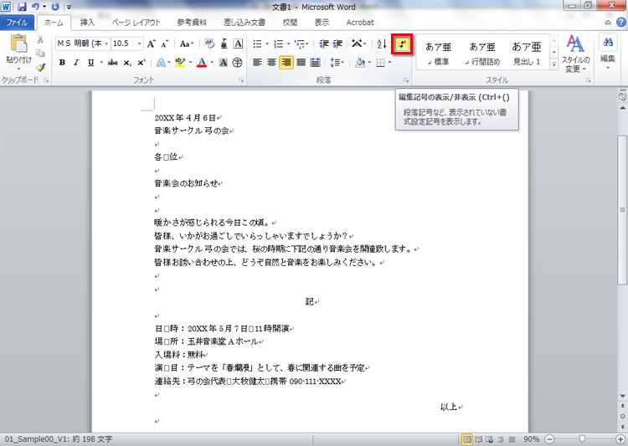This screenshot has width=628, height=446.
Task: Open the Shading paint bucket dropdown arrow
Action: point(369,63)
